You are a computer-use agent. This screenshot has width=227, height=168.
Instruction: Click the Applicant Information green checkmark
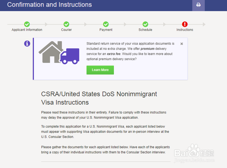(x=27, y=24)
